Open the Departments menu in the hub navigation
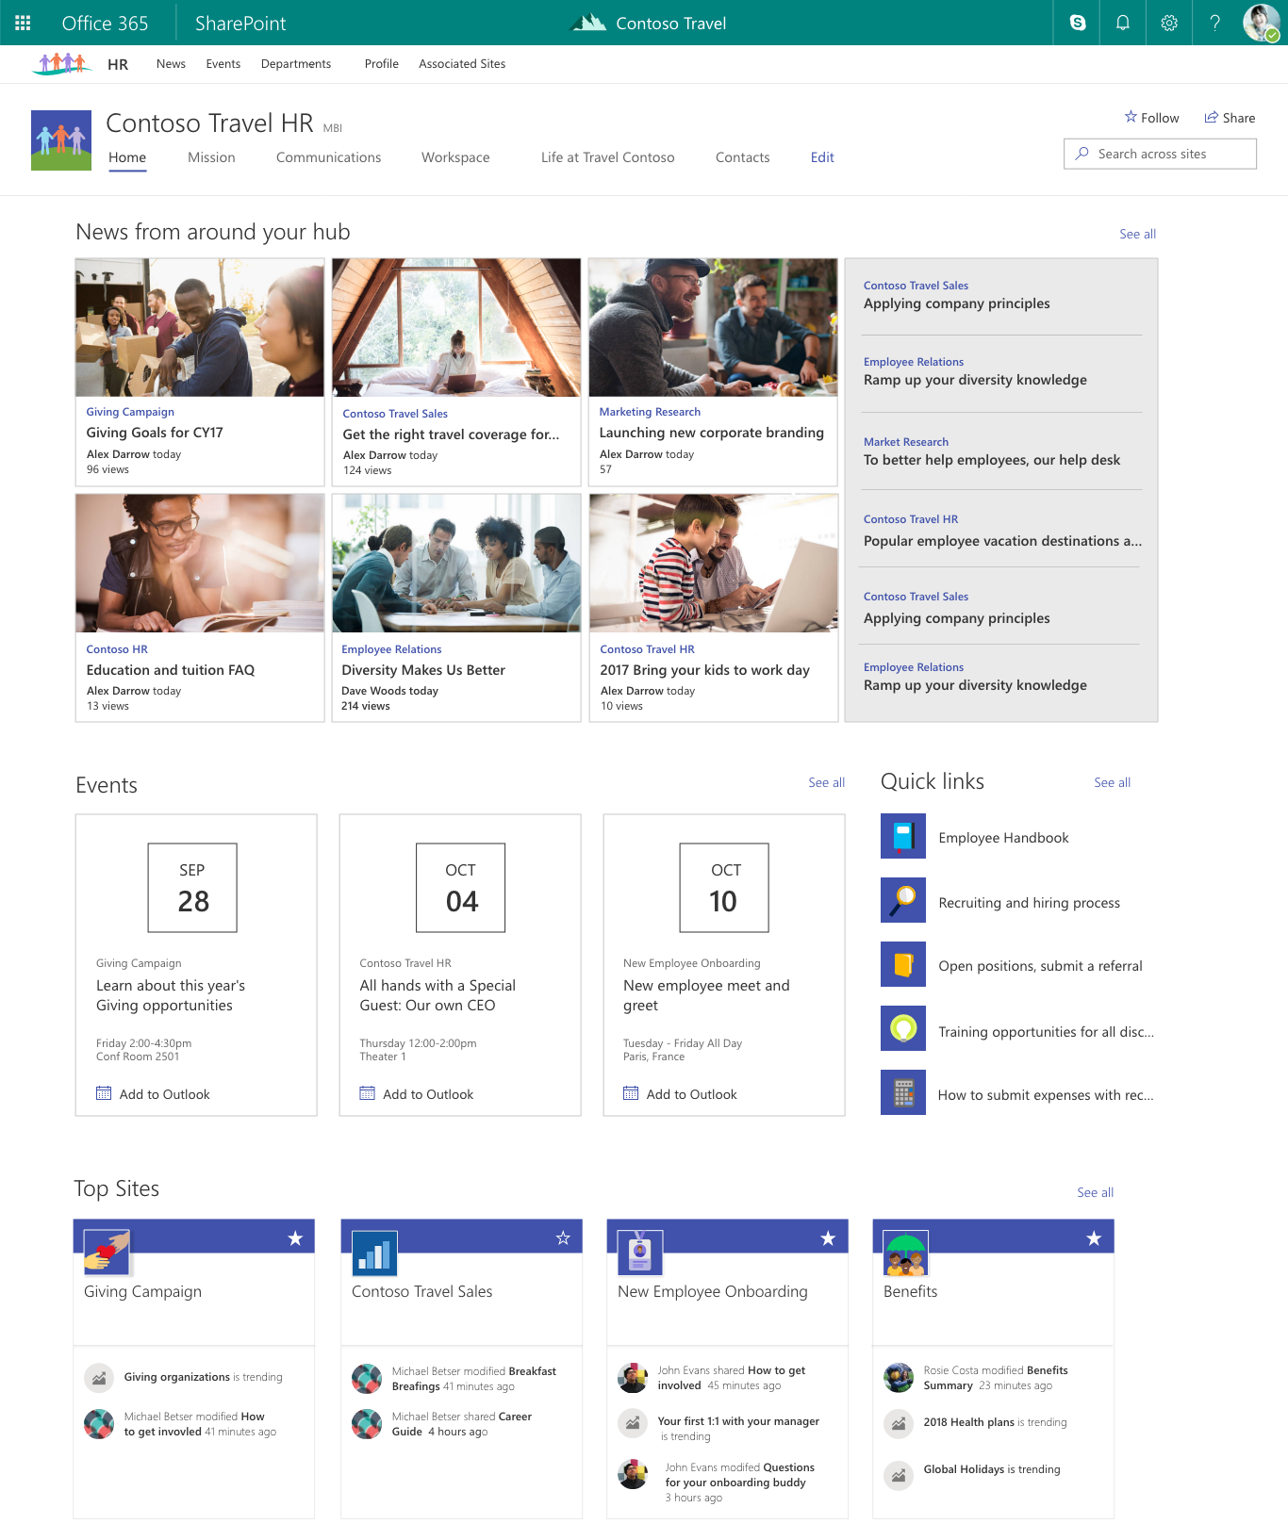The image size is (1288, 1540). pyautogui.click(x=296, y=64)
